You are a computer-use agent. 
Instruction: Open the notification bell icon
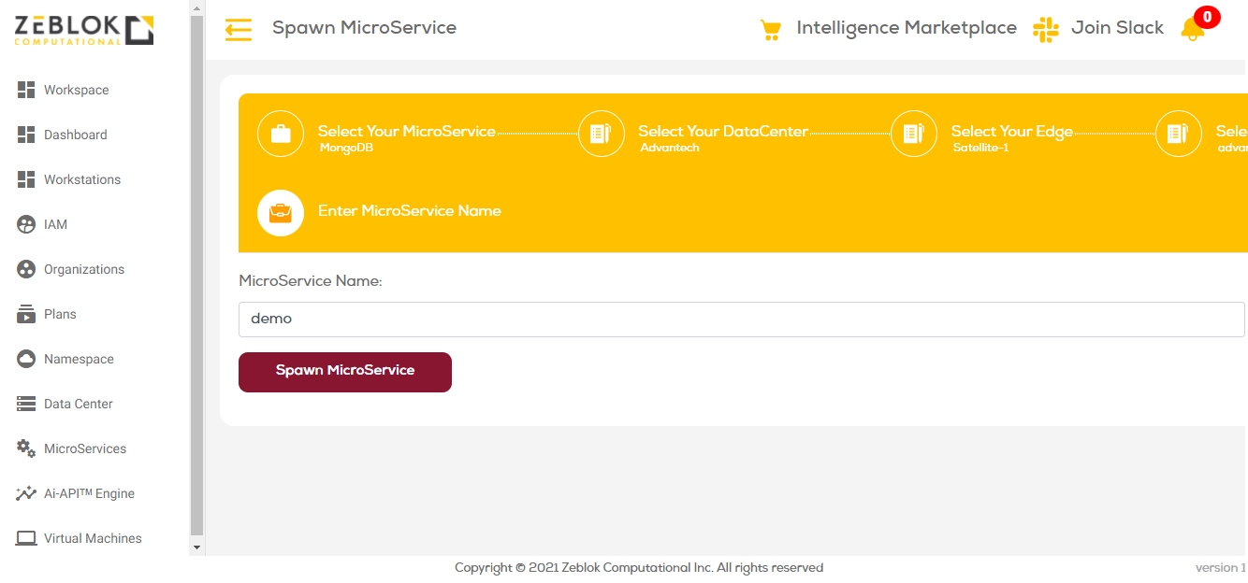point(1193,29)
